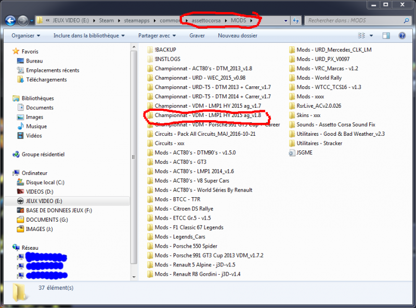Select the Steam breadcrumb in address bar
The width and height of the screenshot is (416, 308).
click(106, 20)
